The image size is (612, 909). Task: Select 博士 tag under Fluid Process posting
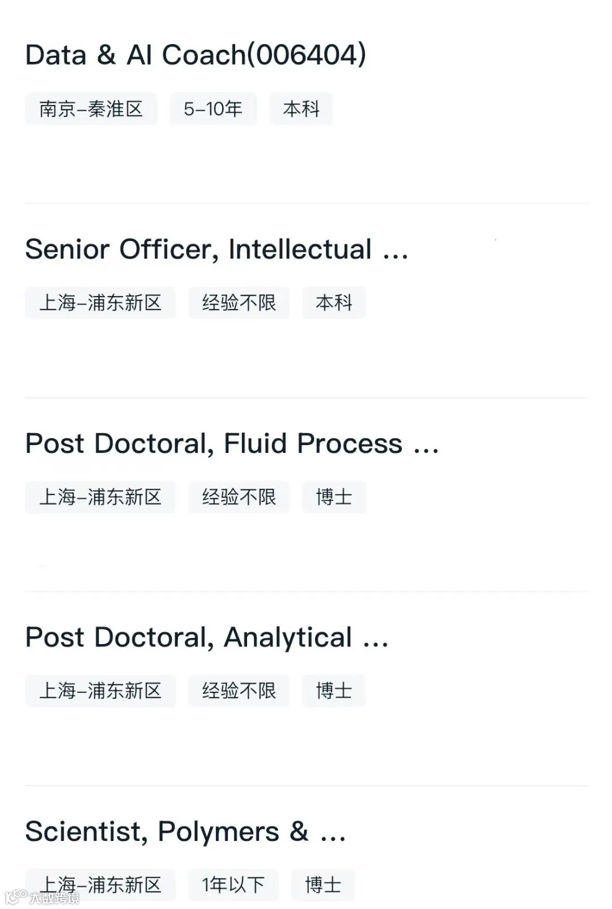(x=334, y=497)
